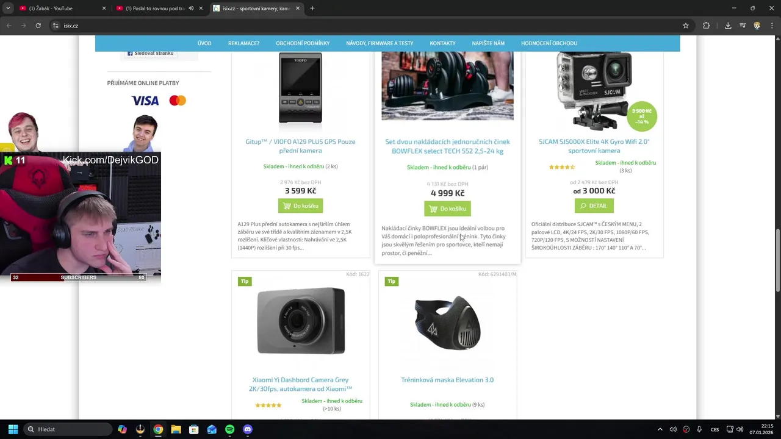Click the price 4 999 Kč

click(x=447, y=193)
